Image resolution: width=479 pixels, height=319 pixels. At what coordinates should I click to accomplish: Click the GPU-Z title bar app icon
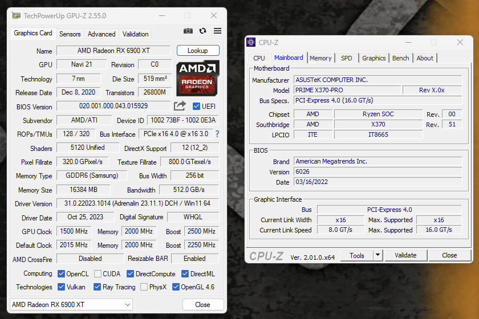point(16,15)
